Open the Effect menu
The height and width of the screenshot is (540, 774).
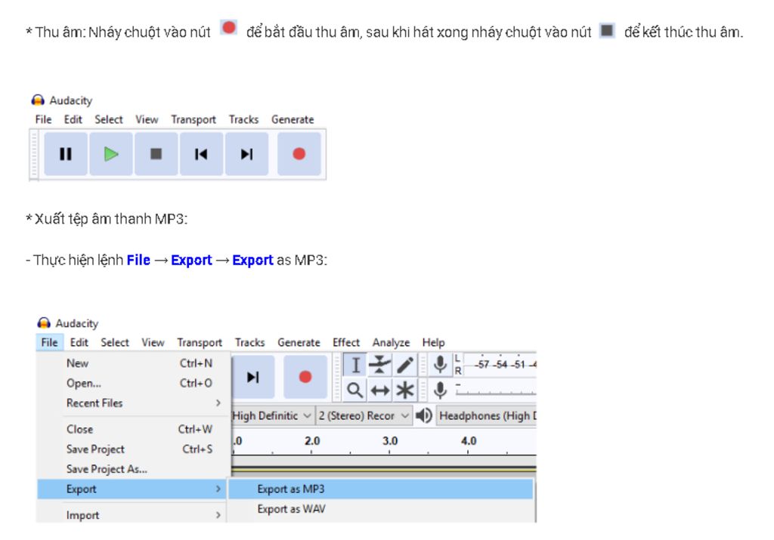346,342
